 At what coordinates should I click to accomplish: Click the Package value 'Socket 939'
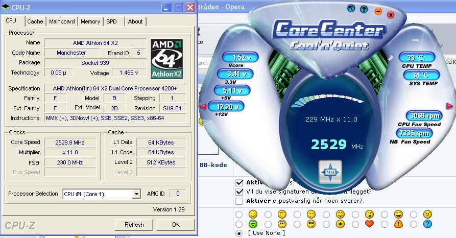[95, 63]
